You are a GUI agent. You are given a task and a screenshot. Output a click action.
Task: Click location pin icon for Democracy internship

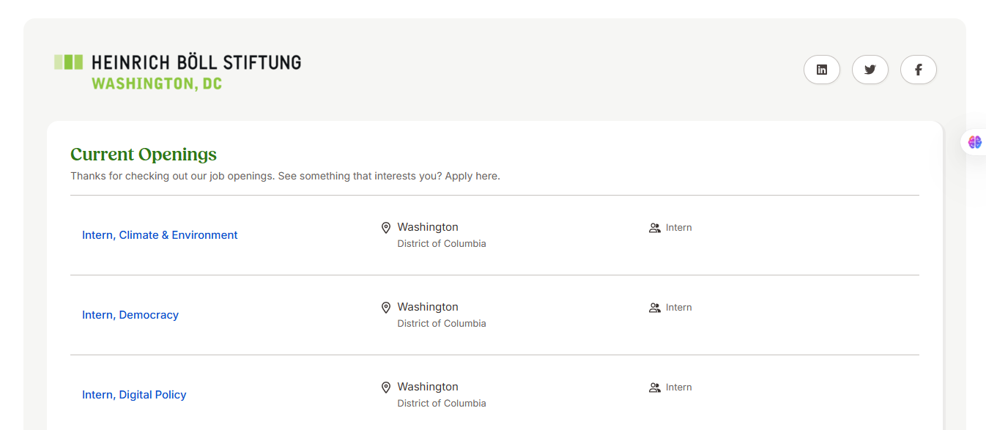click(x=386, y=308)
